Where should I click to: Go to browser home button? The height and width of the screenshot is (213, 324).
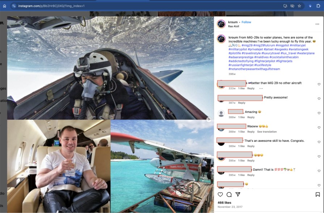(x=5, y=6)
